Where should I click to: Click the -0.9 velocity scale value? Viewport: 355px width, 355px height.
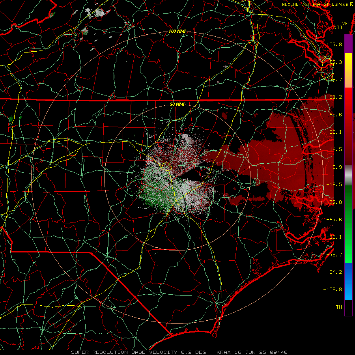coord(336,167)
